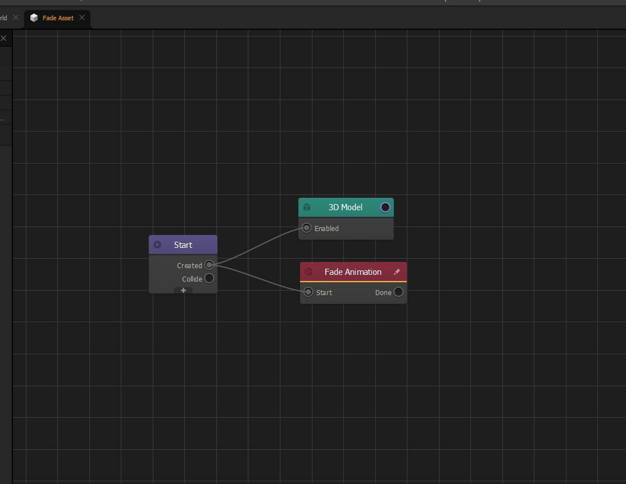Click the cube icon on 3D Model node
The image size is (626, 484).
pyautogui.click(x=307, y=207)
